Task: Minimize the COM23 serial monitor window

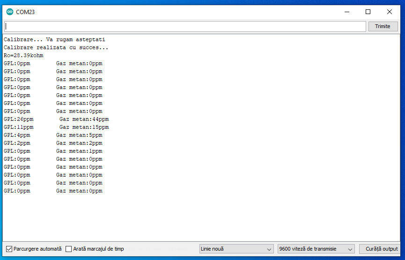Action: pyautogui.click(x=346, y=12)
